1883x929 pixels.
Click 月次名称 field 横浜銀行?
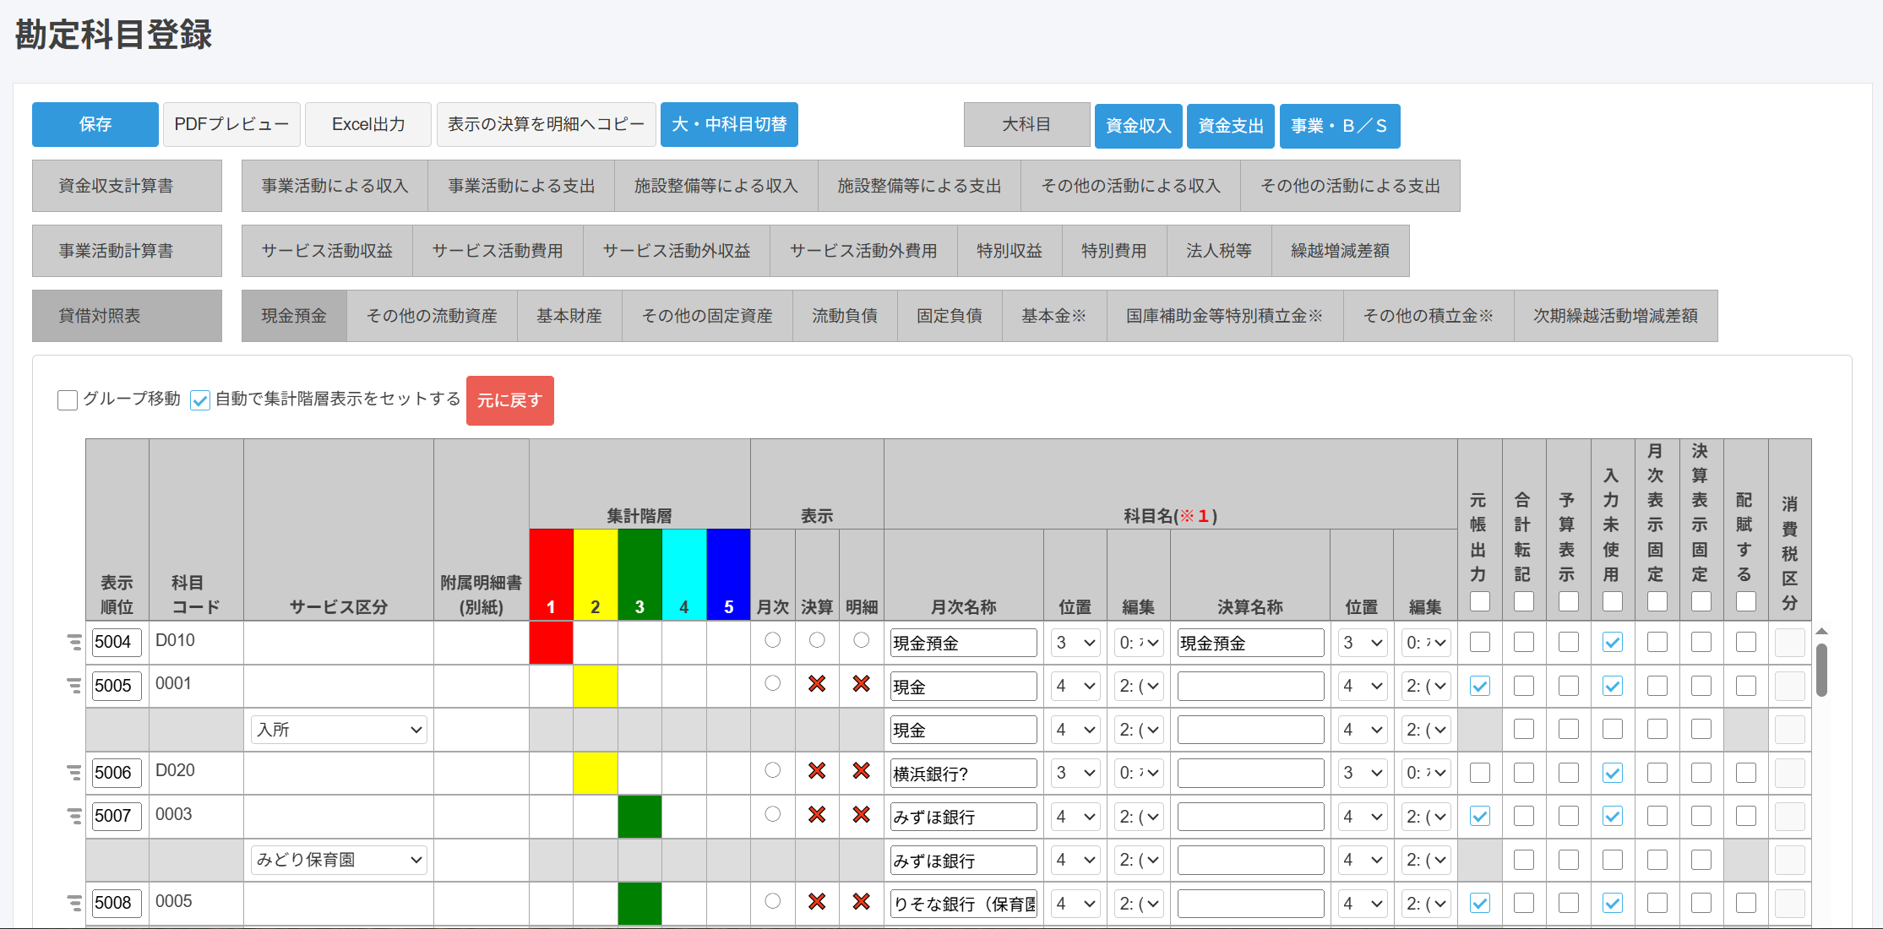pyautogui.click(x=964, y=774)
